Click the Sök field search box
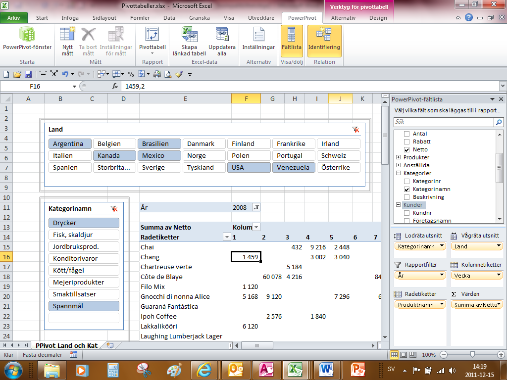507x380 pixels. (x=444, y=122)
